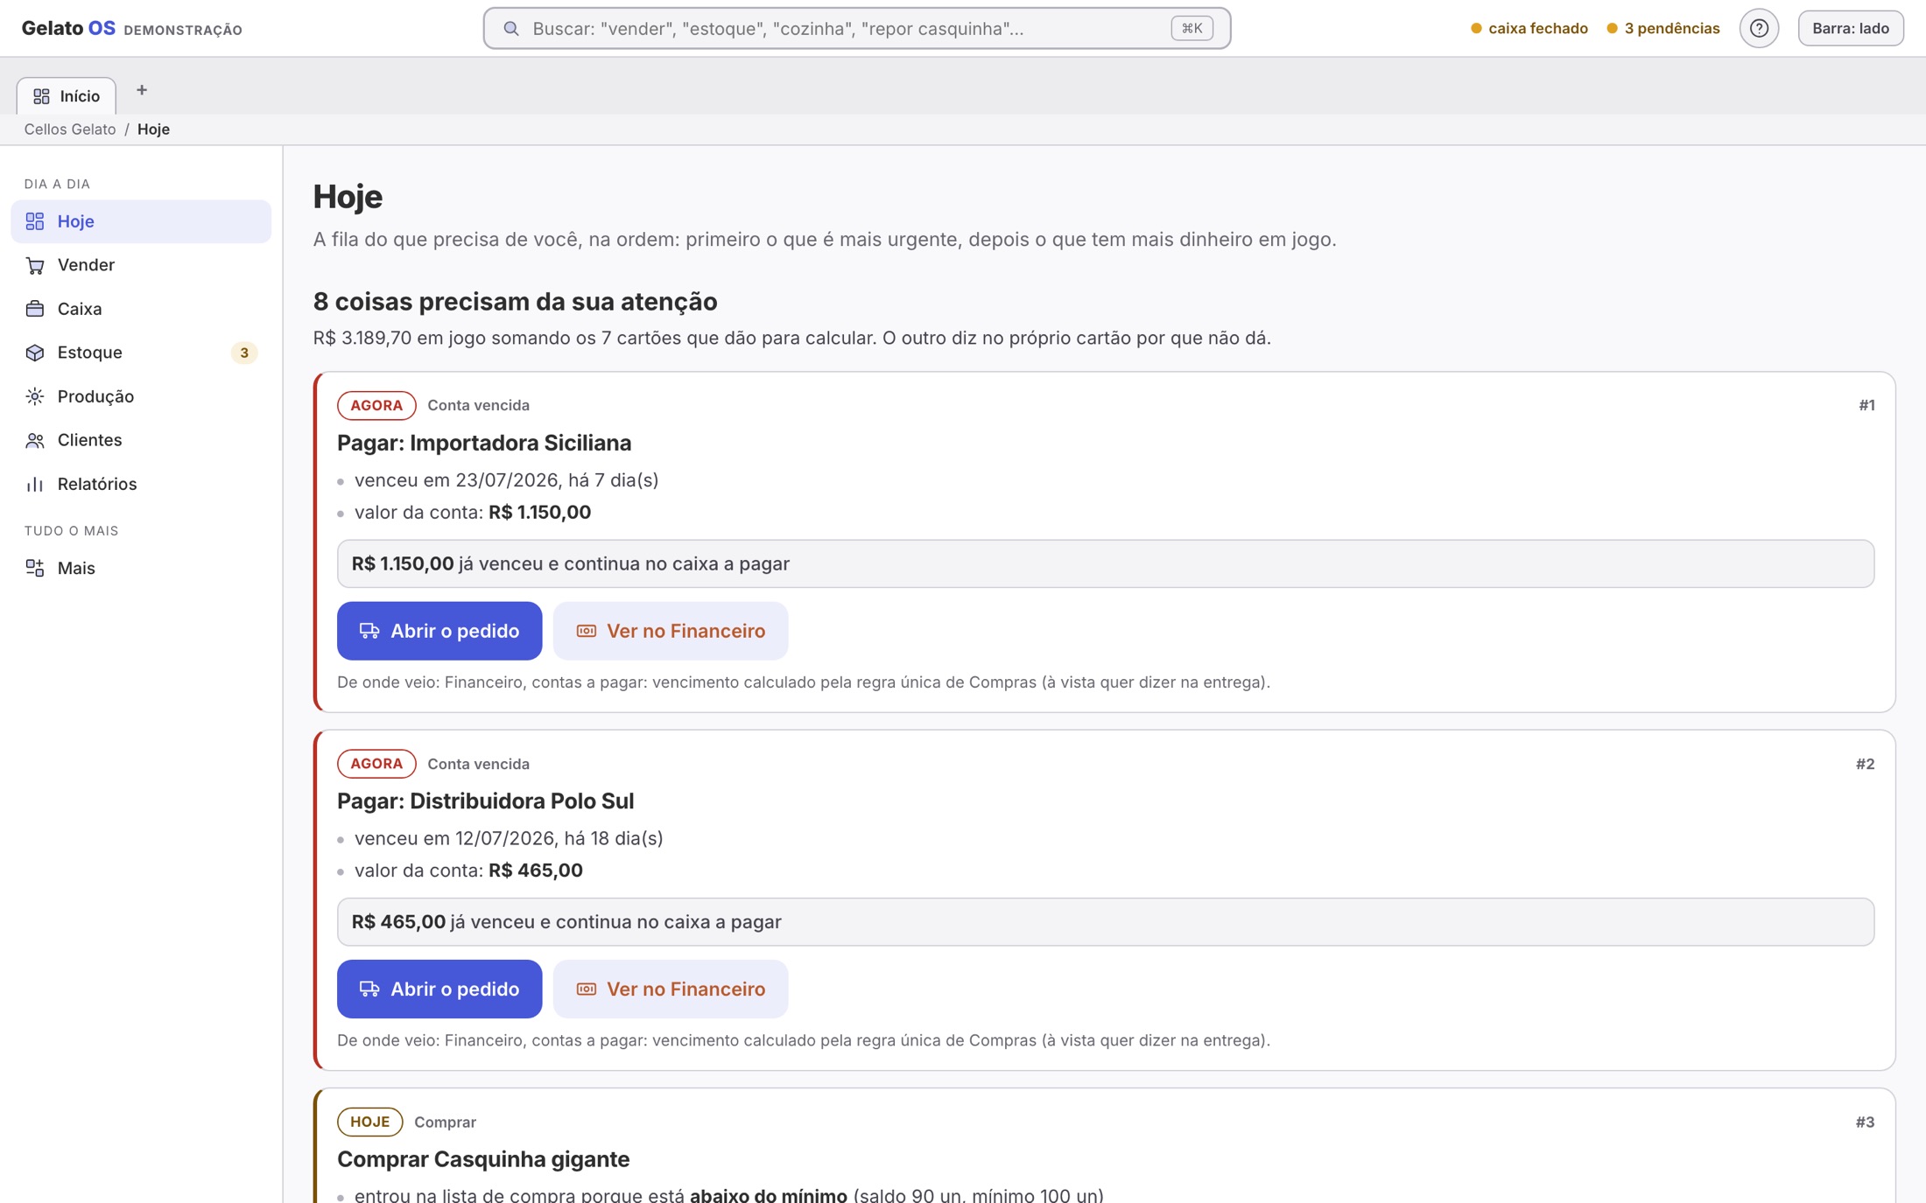Click Abrir o pedido for Importadora Siciliana
Viewport: 1926px width, 1203px height.
439,631
